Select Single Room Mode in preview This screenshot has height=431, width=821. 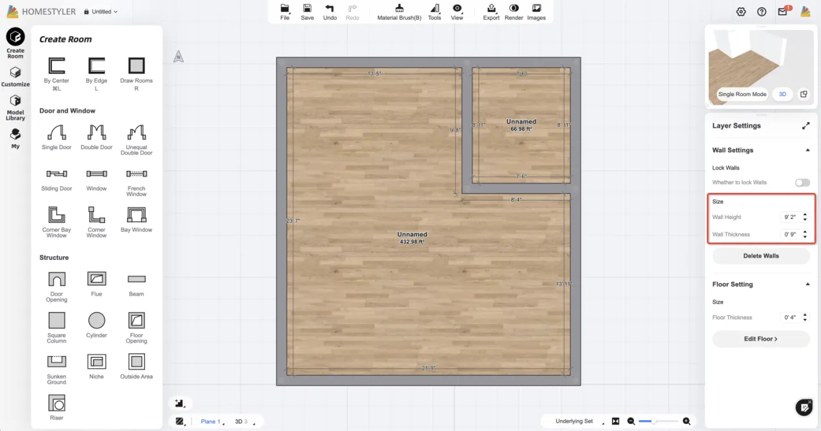(742, 94)
